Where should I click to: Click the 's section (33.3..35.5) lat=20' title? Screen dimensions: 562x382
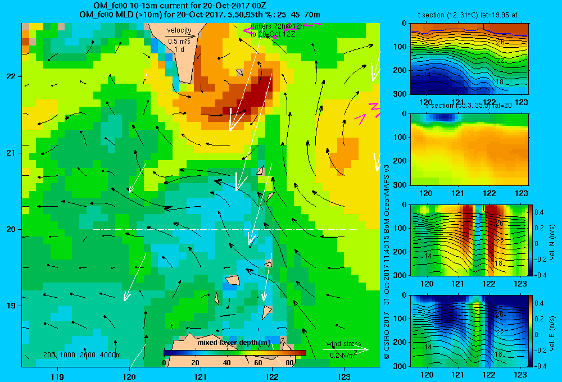coord(469,106)
